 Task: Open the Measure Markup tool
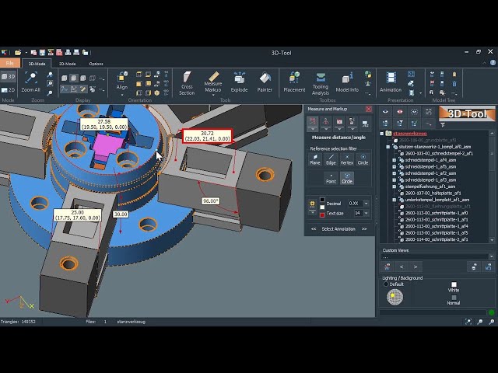[x=212, y=82]
